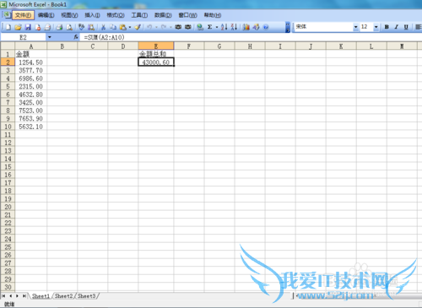The image size is (422, 308).
Task: Click the Print icon
Action: 59,27
